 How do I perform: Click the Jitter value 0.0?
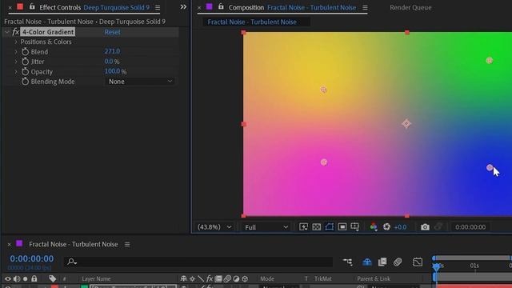[x=109, y=62]
